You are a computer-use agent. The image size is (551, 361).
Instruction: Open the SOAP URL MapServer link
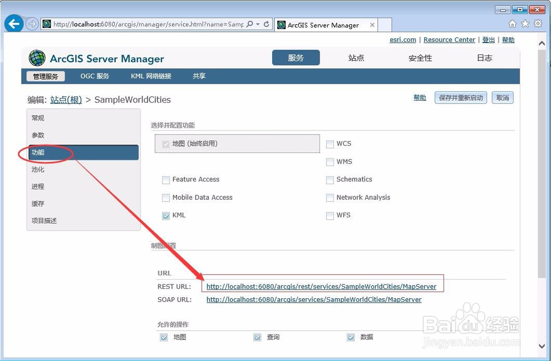[314, 299]
